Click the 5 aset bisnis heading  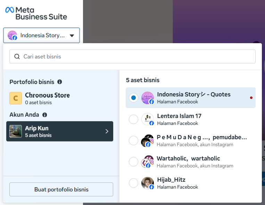point(143,80)
